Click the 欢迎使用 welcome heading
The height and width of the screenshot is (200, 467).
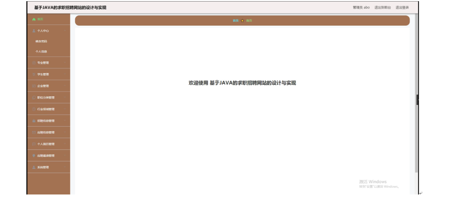[x=243, y=83]
